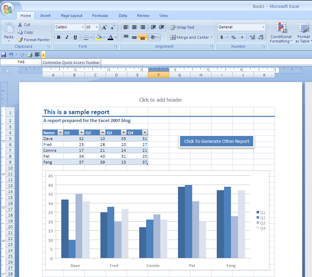Click 'Click To Generate Other Report' button
312x277 pixels.
click(216, 141)
